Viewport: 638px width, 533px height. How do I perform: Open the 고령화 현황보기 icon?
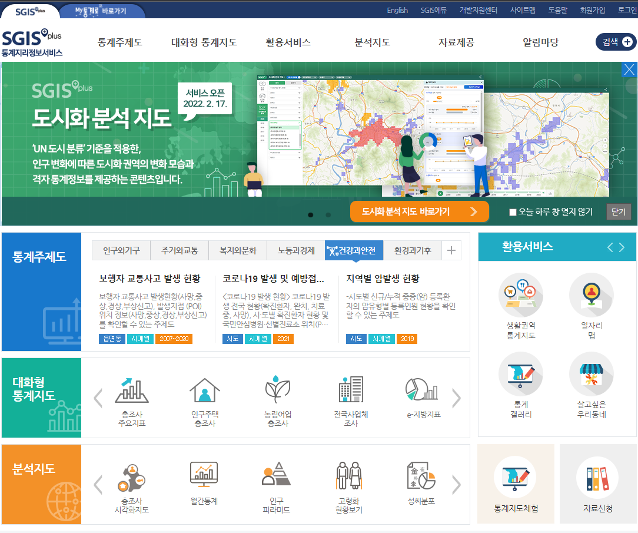coord(348,475)
